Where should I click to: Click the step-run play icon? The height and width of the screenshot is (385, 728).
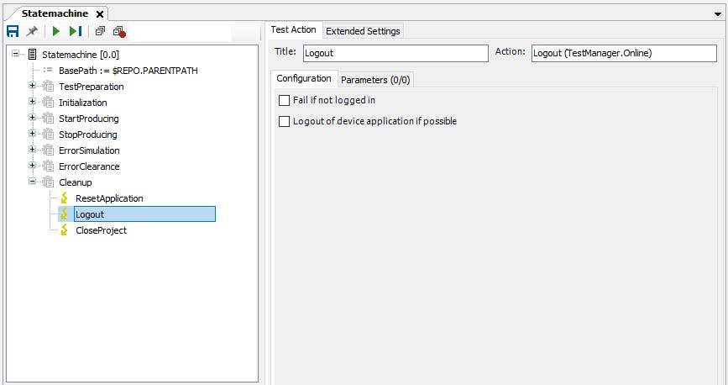[x=76, y=31]
